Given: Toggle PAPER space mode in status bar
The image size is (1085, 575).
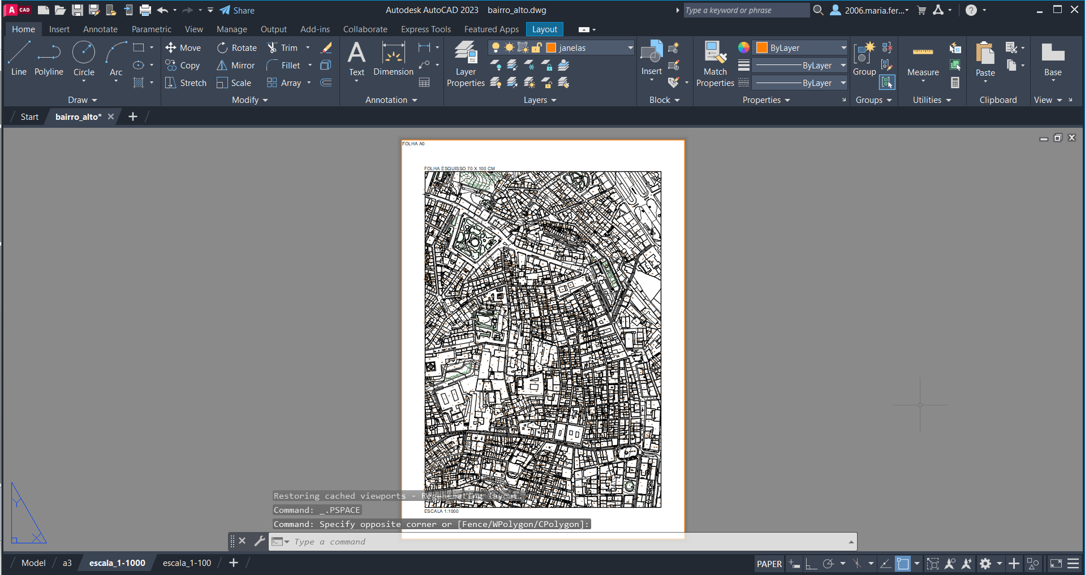Looking at the screenshot, I should (x=769, y=564).
